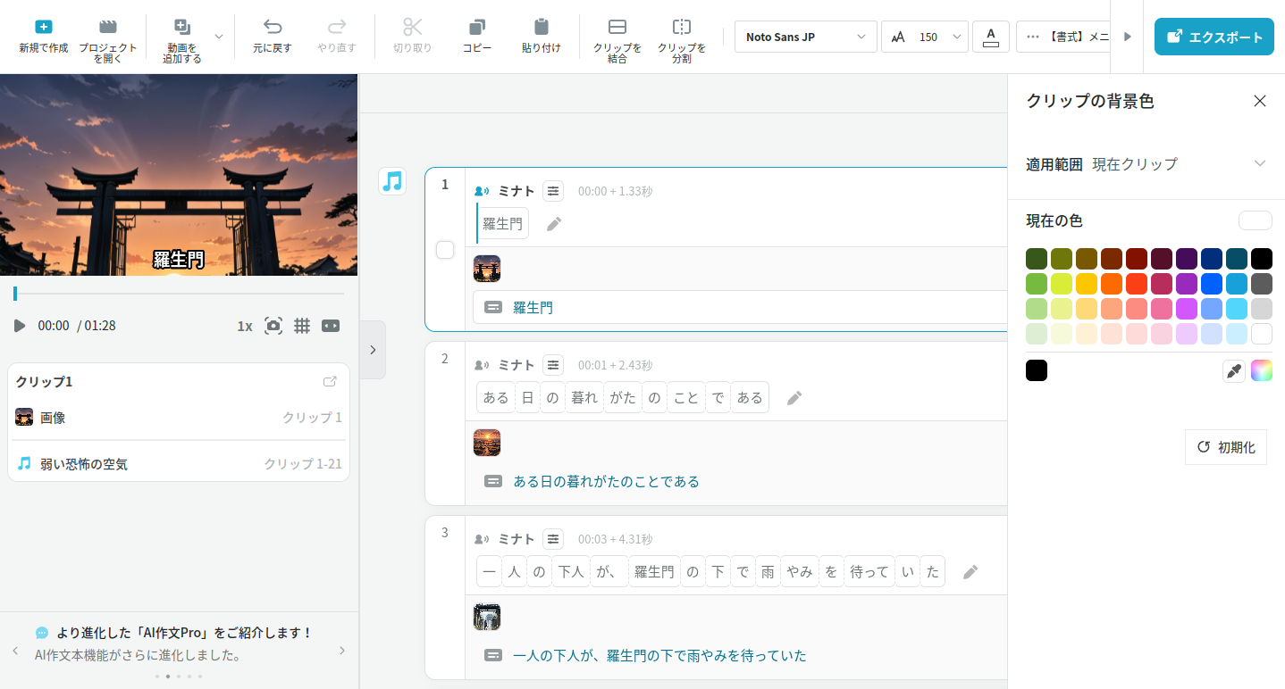Click the エクスポート export button
This screenshot has height=689, width=1285.
coord(1214,37)
